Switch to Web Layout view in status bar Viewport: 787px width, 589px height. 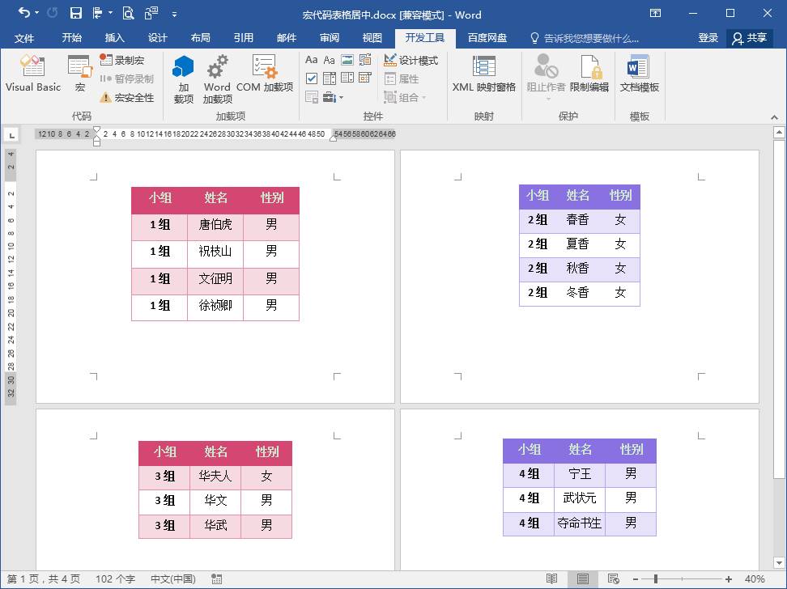click(x=614, y=579)
